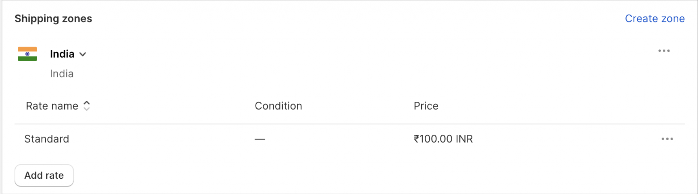Click the INR currency code text
Screen dimensions: 698x194
pos(464,139)
